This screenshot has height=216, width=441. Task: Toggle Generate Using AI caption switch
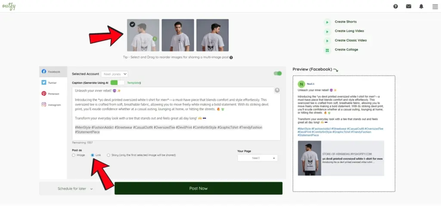coord(117,83)
